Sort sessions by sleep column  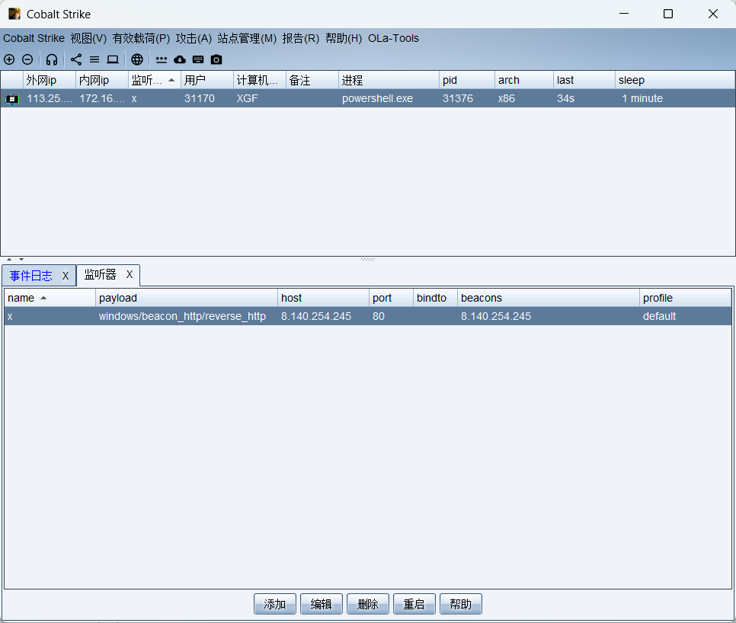click(675, 80)
